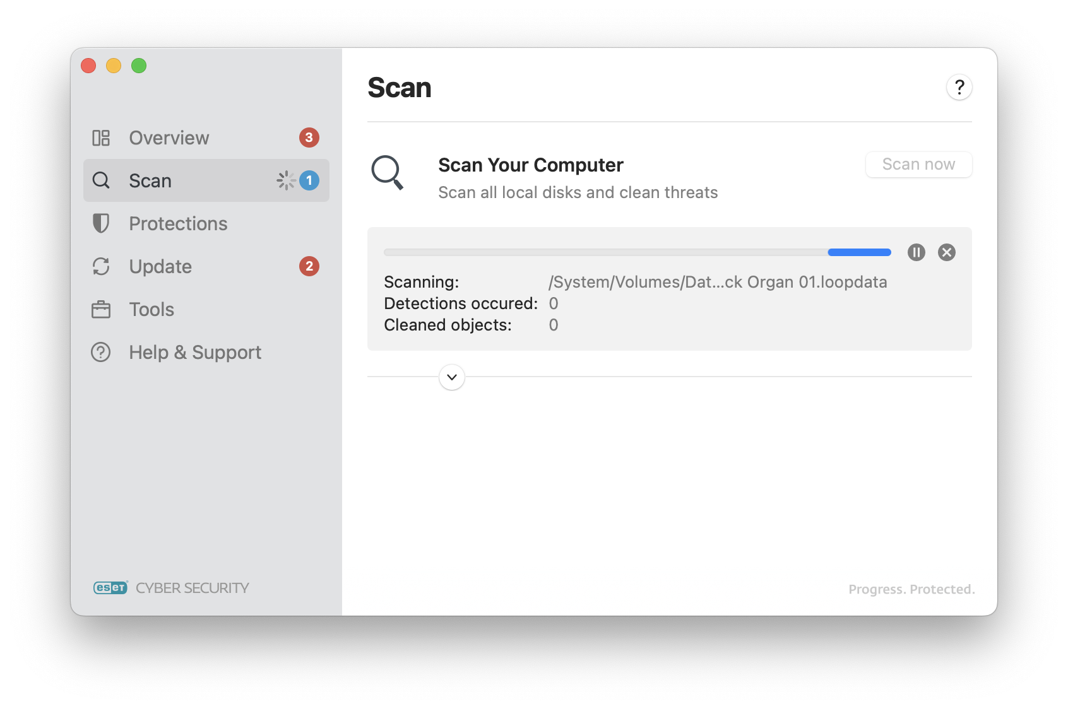Click the red notification badge on Overview
This screenshot has width=1068, height=709.
tap(309, 138)
